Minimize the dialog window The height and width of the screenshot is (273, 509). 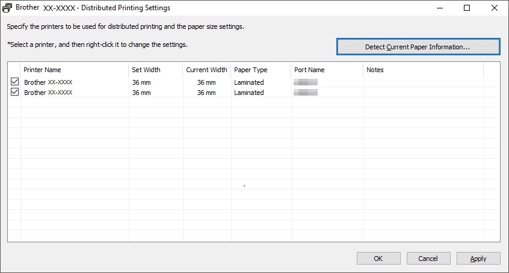439,8
